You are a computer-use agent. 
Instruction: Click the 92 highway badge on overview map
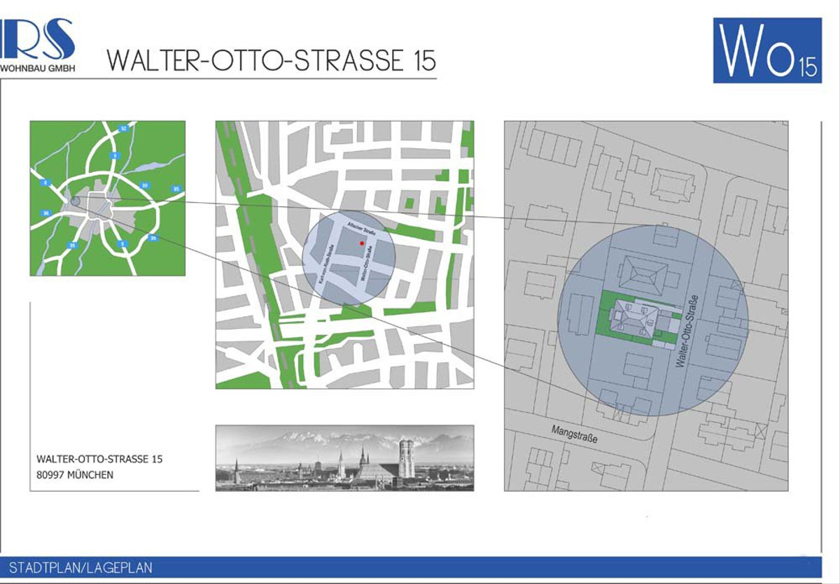[123, 129]
